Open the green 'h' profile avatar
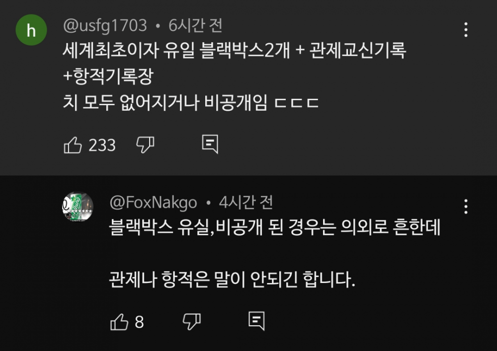This screenshot has width=497, height=351. (31, 30)
